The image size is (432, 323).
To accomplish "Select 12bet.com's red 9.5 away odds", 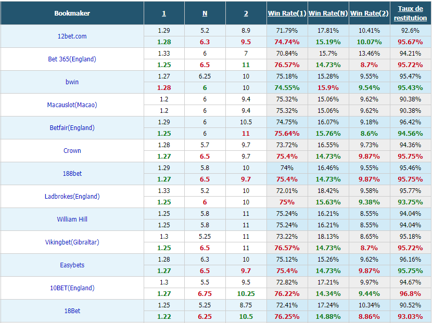I will click(x=246, y=42).
